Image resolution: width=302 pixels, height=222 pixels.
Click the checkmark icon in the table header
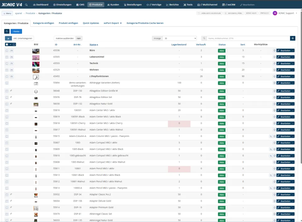pyautogui.click(x=11, y=44)
